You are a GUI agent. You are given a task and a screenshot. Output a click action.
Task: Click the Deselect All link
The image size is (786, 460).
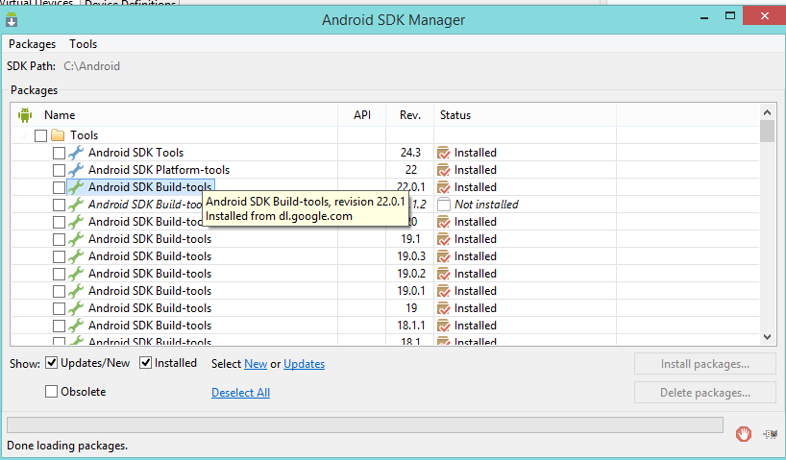(240, 393)
